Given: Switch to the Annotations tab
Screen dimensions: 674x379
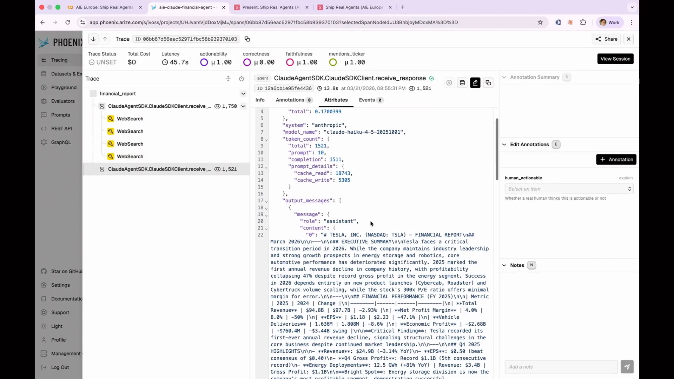Looking at the screenshot, I should point(294,100).
